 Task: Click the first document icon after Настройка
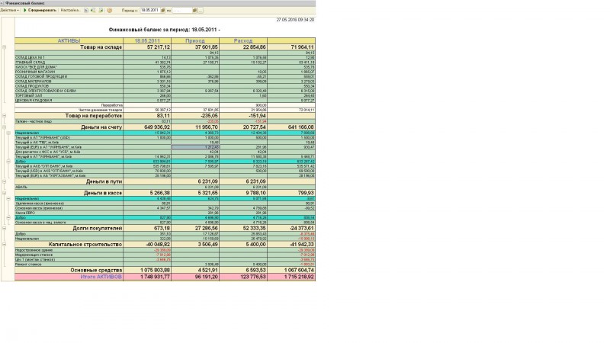point(86,10)
